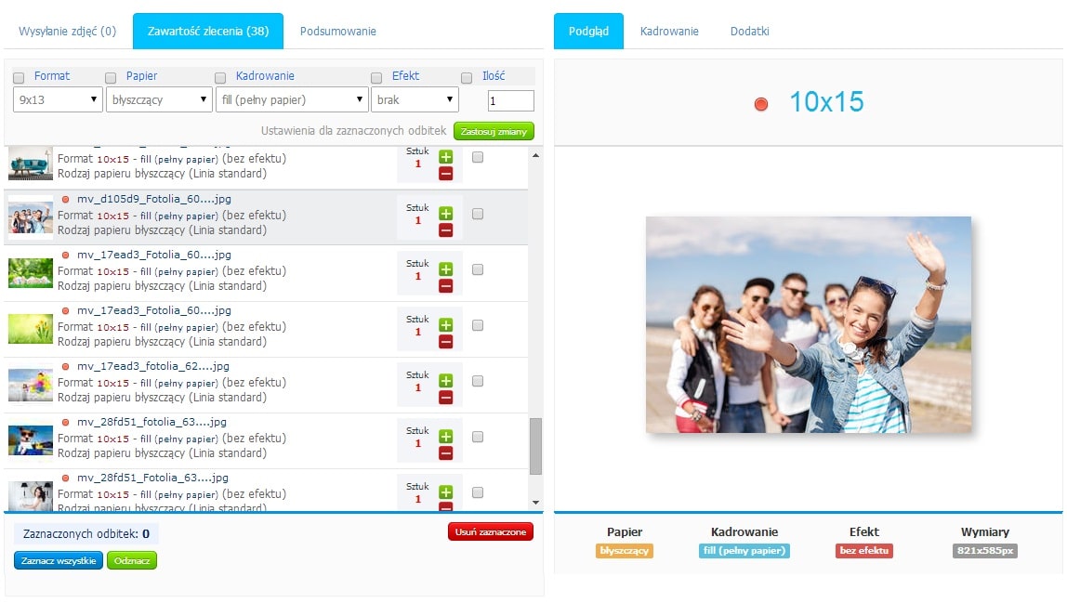
Task: Click red minus for mv_d105d9_Fotolia_60 photo
Action: [446, 230]
